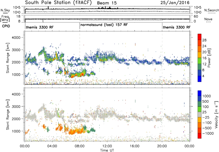This screenshot has width=219, height=152.
Task: Click 'Slant Range [km]' label of velocity panel
Action: coord(8,115)
